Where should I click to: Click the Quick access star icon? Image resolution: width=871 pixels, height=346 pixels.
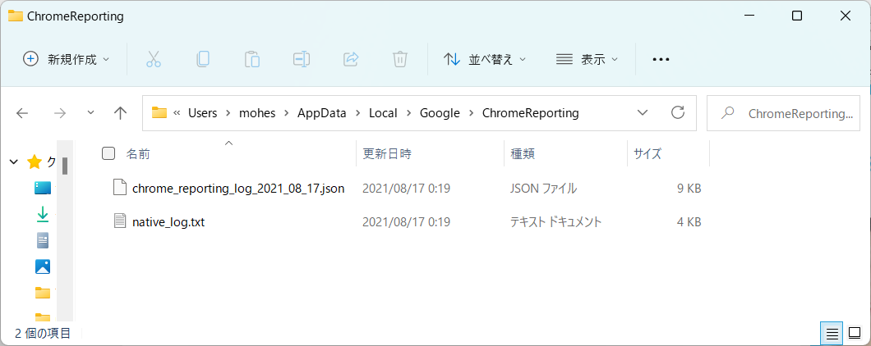[x=35, y=162]
